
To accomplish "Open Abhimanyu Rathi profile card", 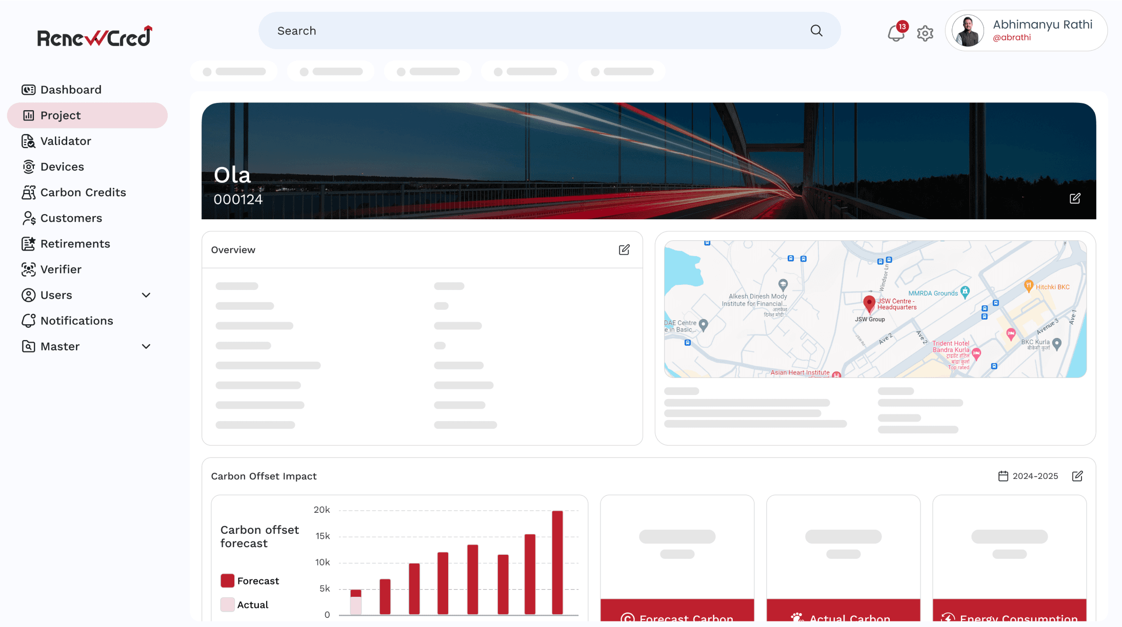I will click(x=1026, y=31).
